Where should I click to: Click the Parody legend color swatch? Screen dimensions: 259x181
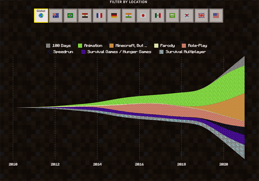156,45
